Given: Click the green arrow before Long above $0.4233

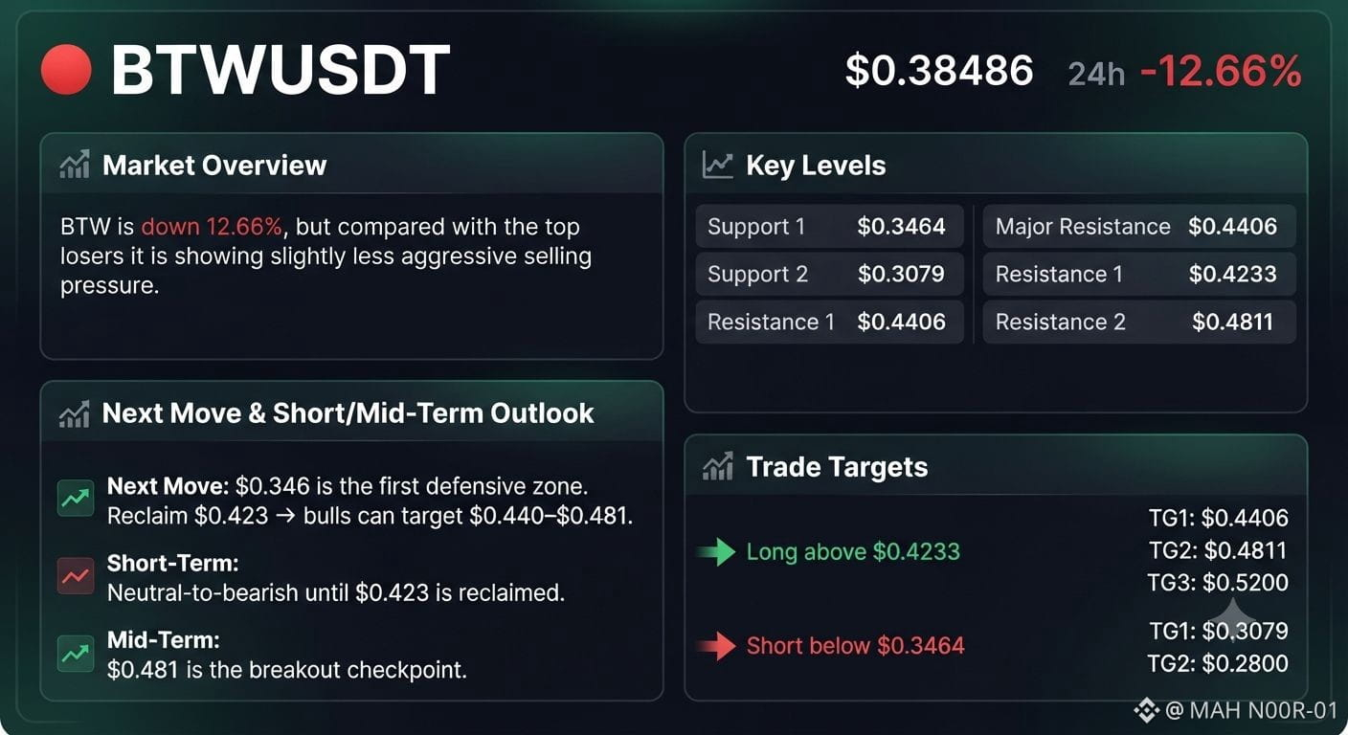Looking at the screenshot, I should pyautogui.click(x=716, y=551).
